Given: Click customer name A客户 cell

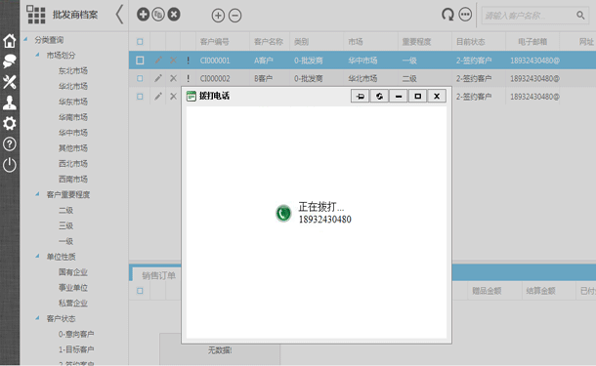Looking at the screenshot, I should [x=264, y=61].
